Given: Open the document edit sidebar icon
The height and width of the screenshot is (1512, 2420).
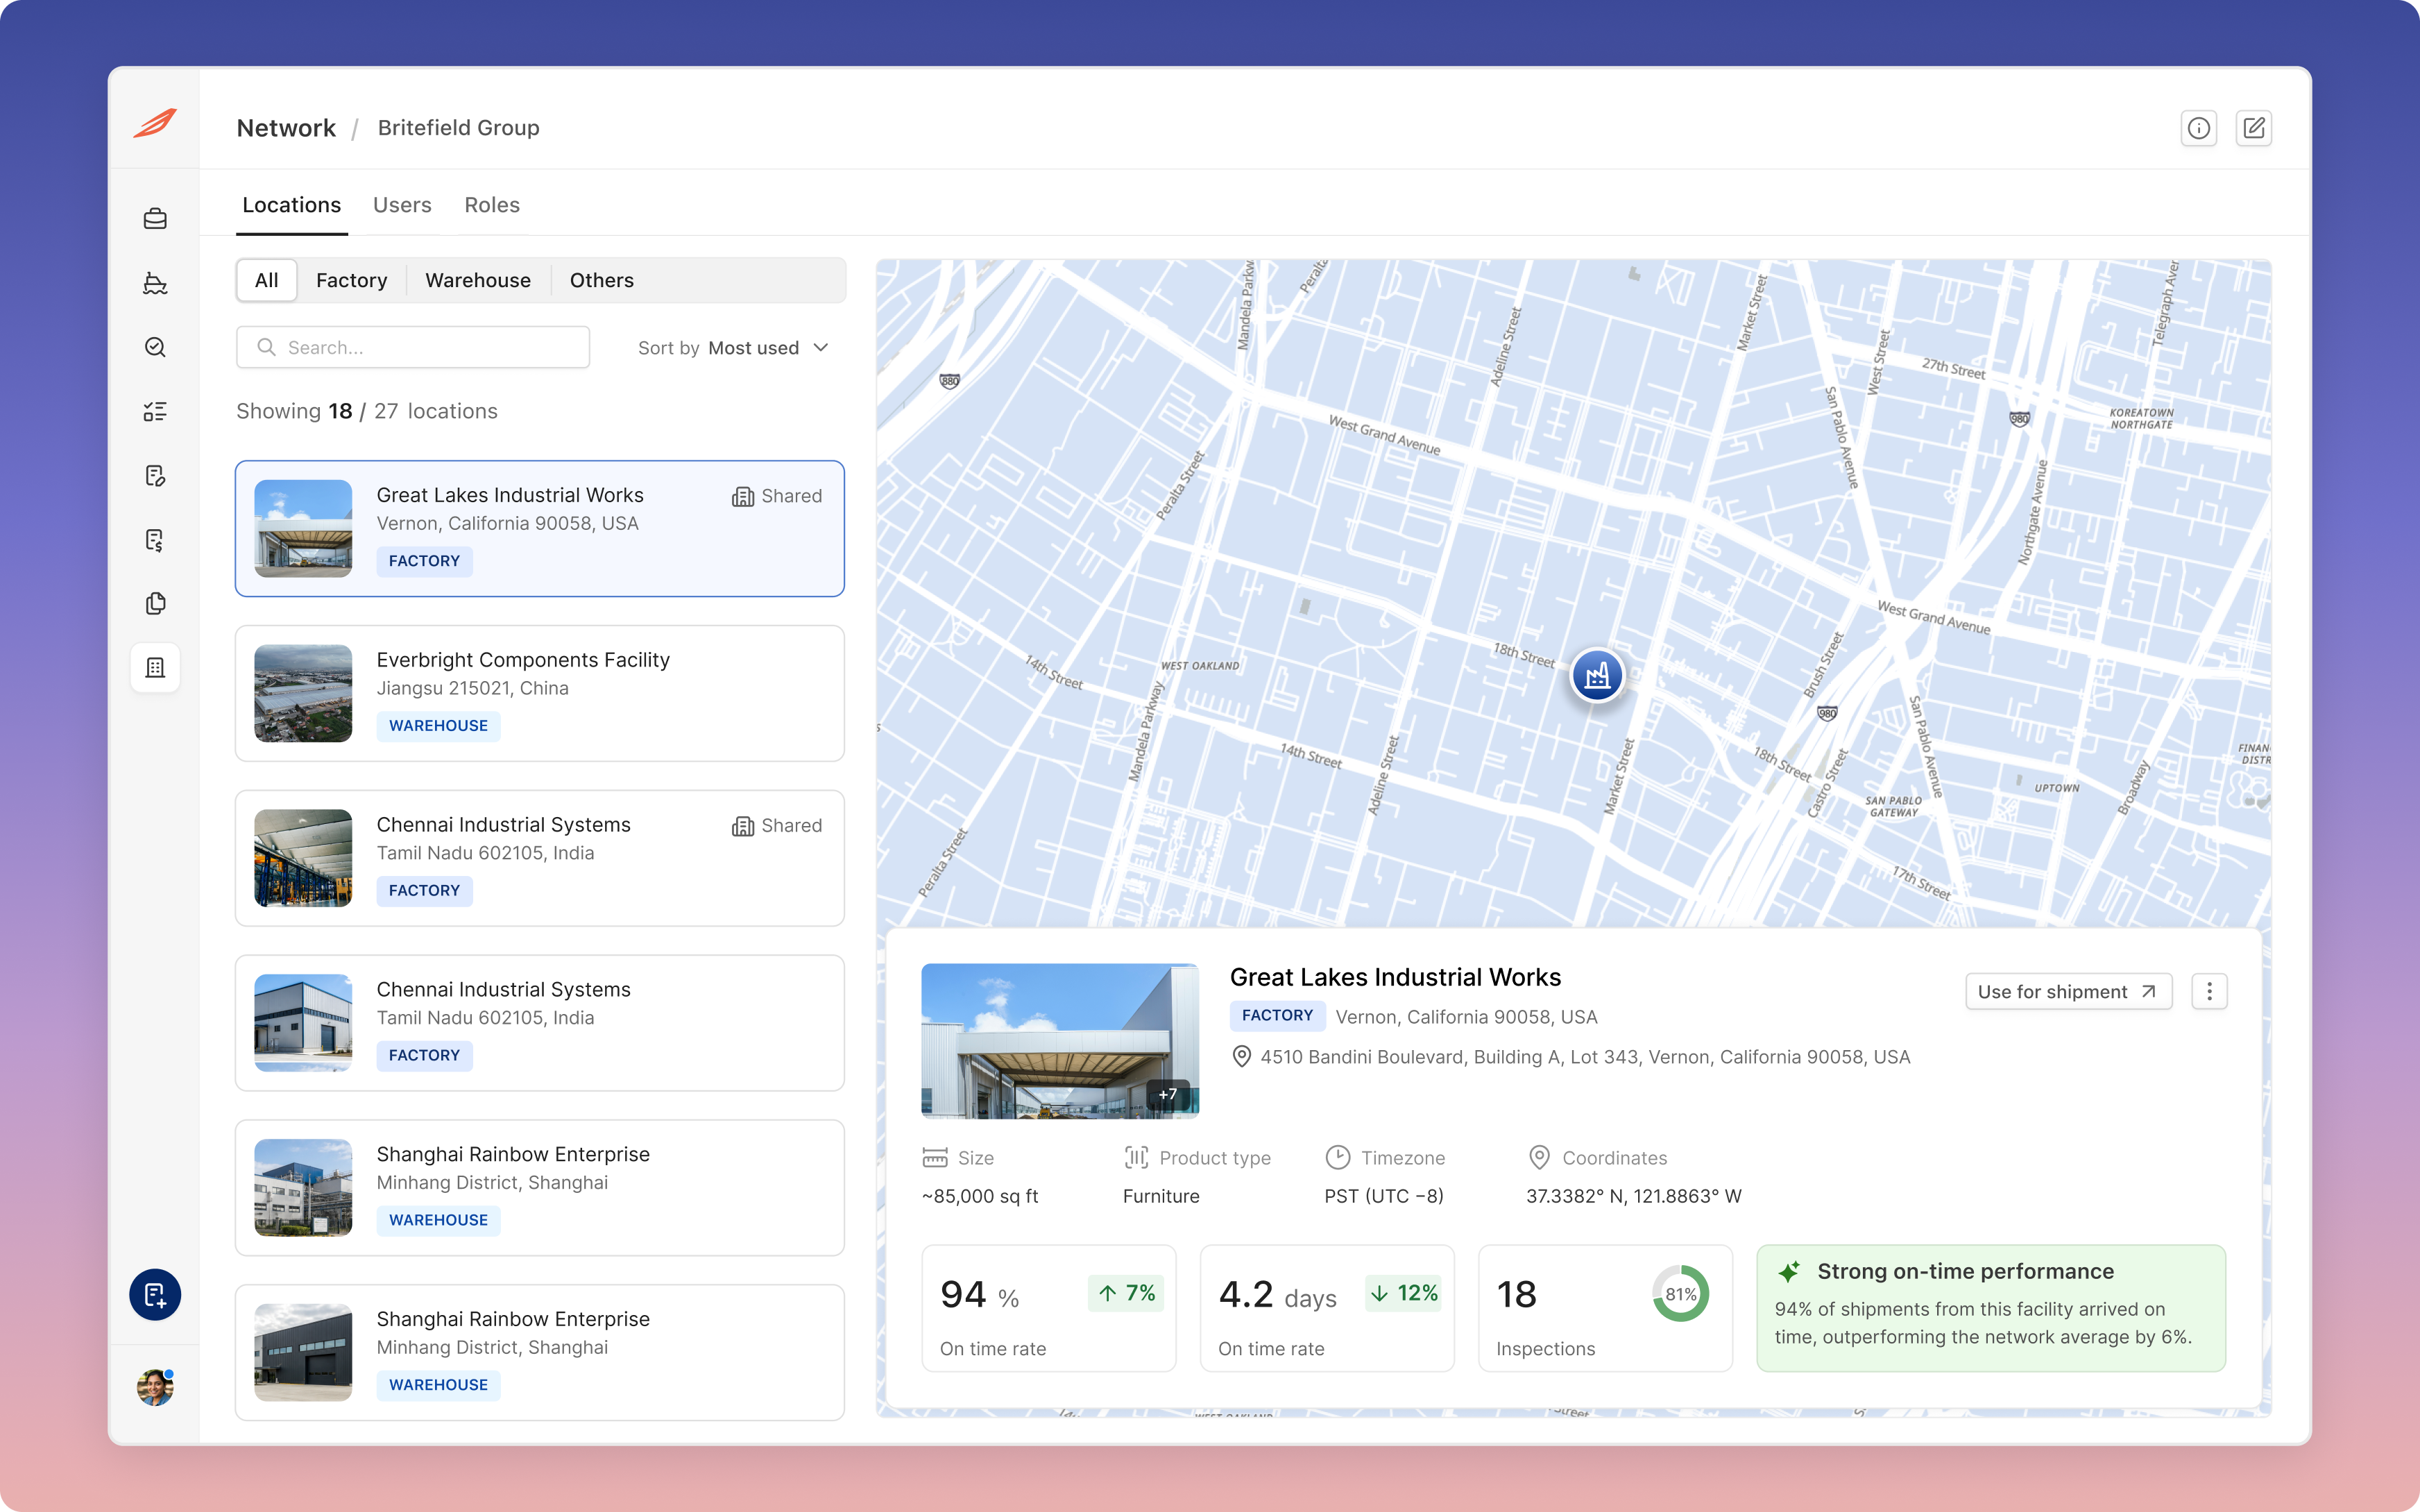Looking at the screenshot, I should tap(155, 475).
